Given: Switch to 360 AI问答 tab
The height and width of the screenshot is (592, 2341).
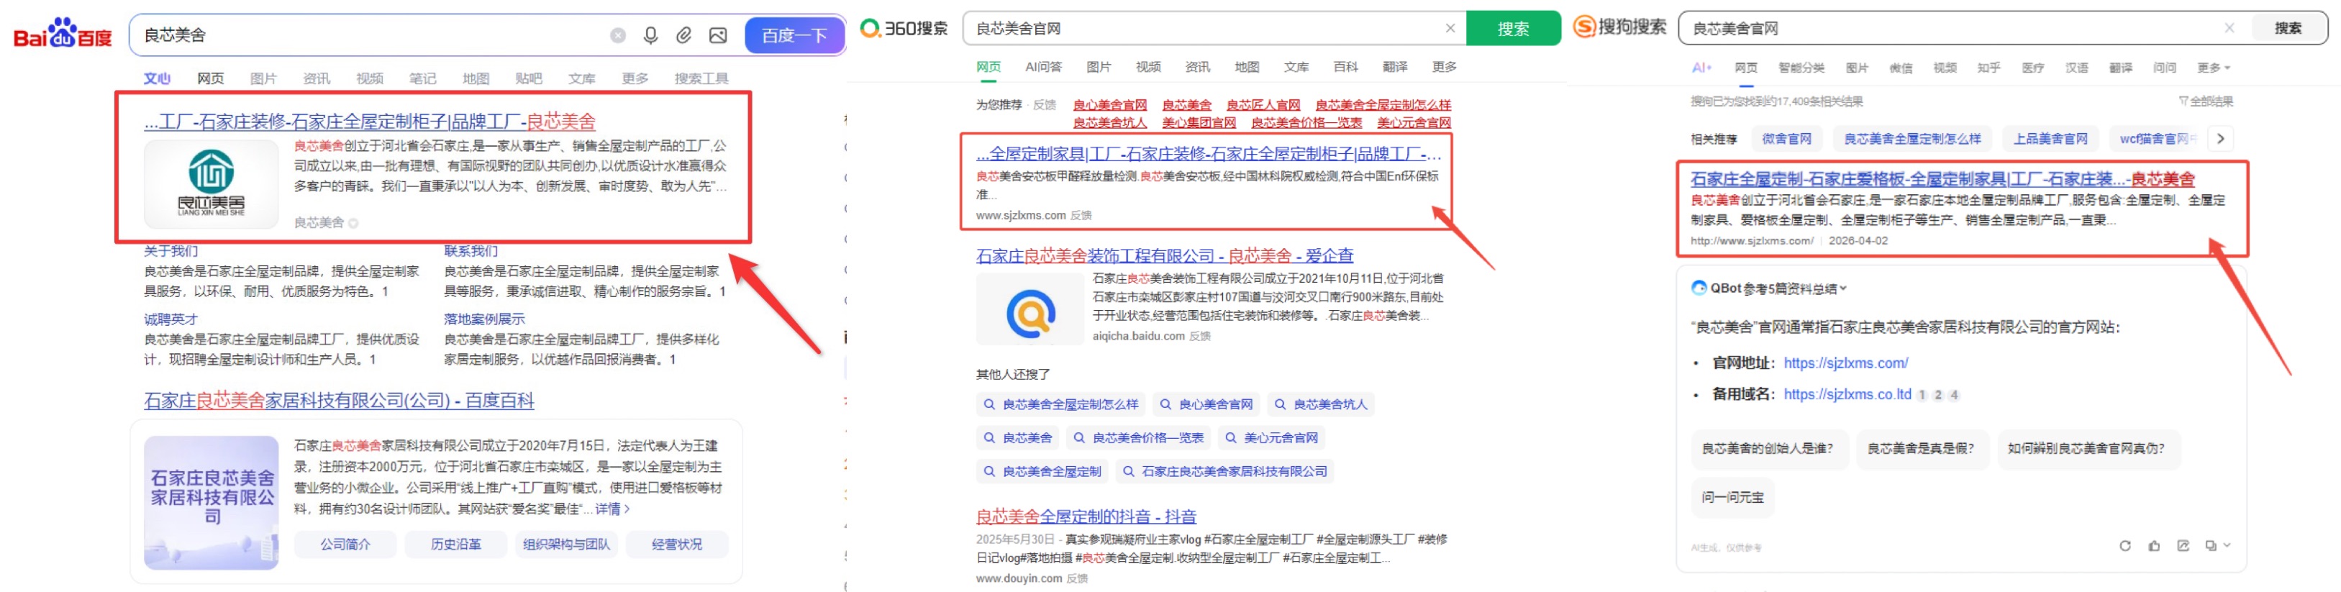Looking at the screenshot, I should click(x=1043, y=66).
